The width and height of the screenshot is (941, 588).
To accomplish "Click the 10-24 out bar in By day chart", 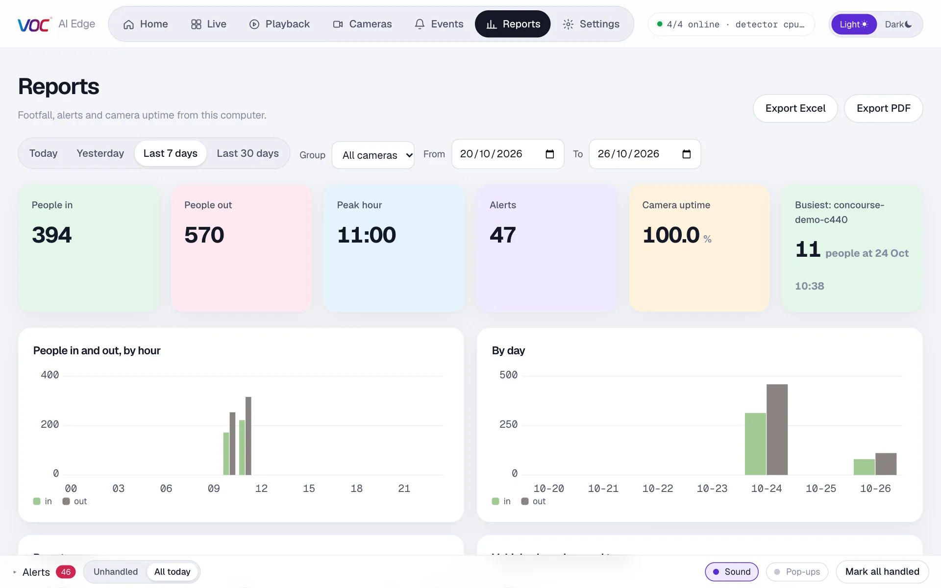I will click(777, 430).
